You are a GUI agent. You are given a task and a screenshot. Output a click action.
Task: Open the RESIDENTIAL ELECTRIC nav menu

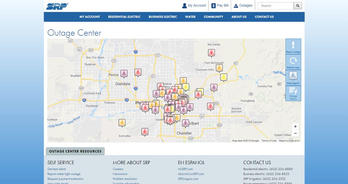(124, 17)
